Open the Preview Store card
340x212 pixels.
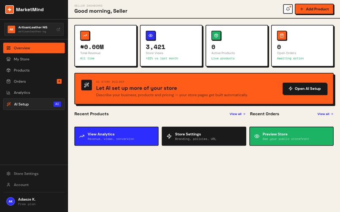[291, 136]
